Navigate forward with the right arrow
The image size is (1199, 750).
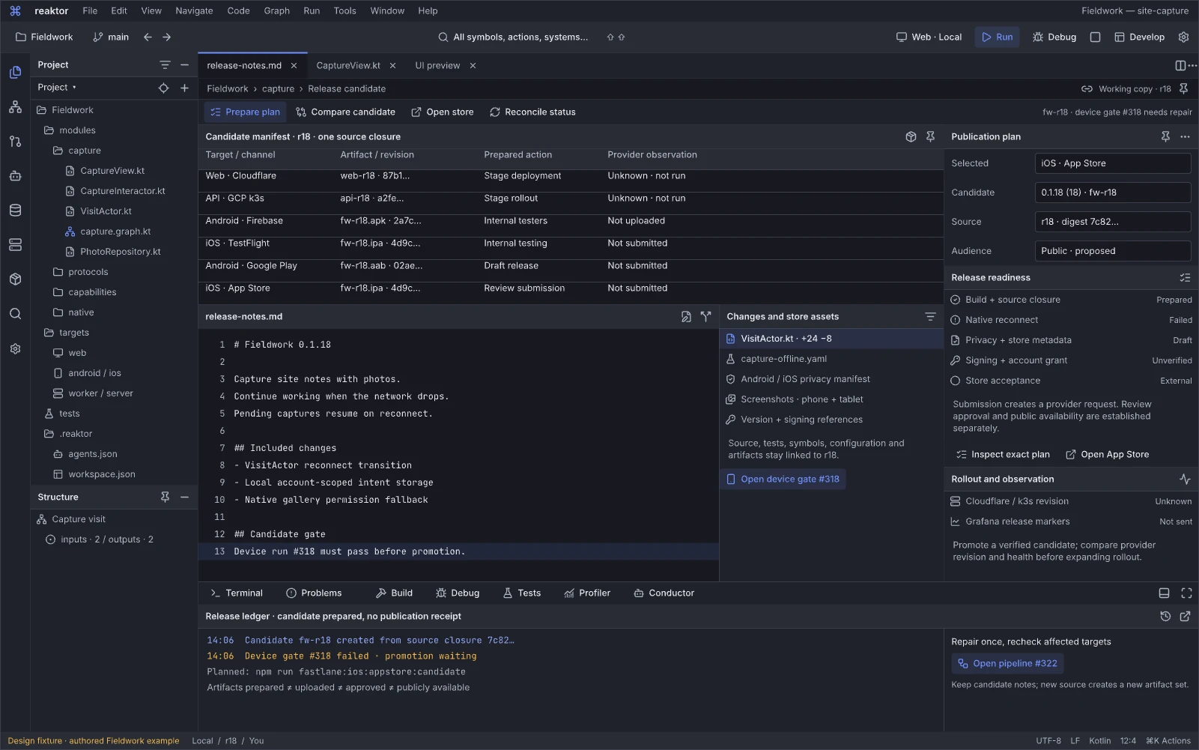166,37
